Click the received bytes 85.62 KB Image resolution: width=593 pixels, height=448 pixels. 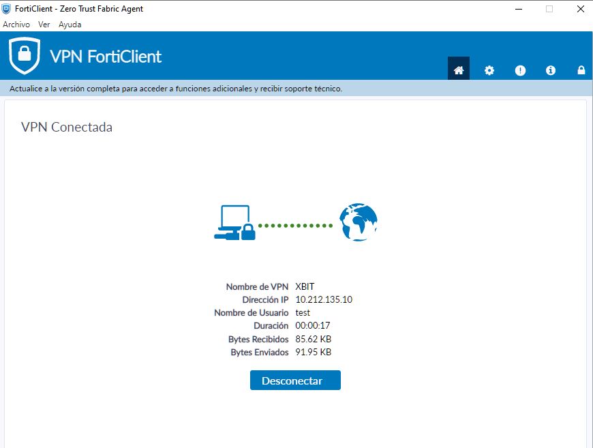(x=313, y=339)
